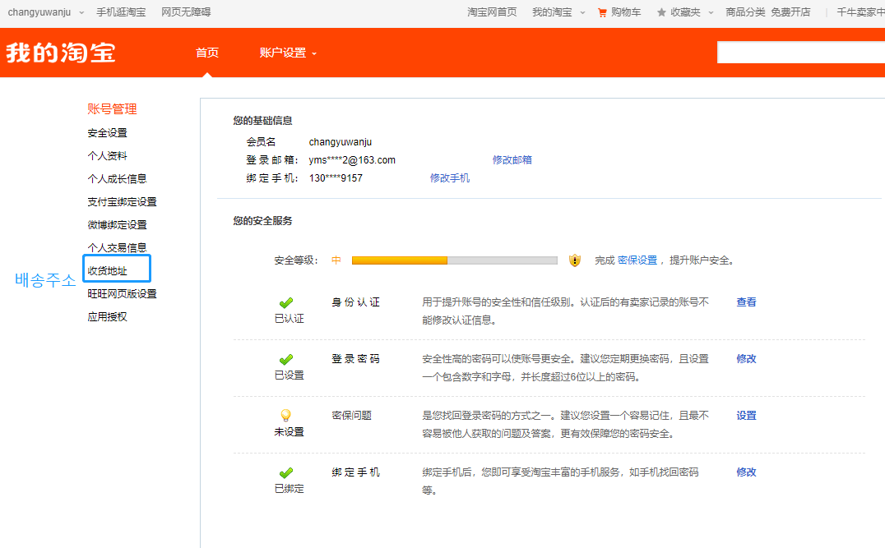Click the search input field in header
Image resolution: width=885 pixels, height=548 pixels.
point(801,53)
